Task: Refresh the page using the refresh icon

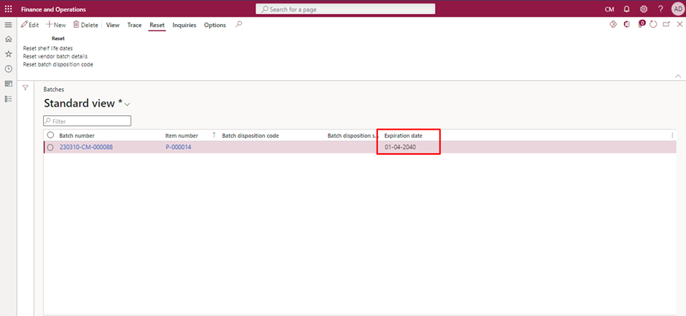Action: pos(653,25)
